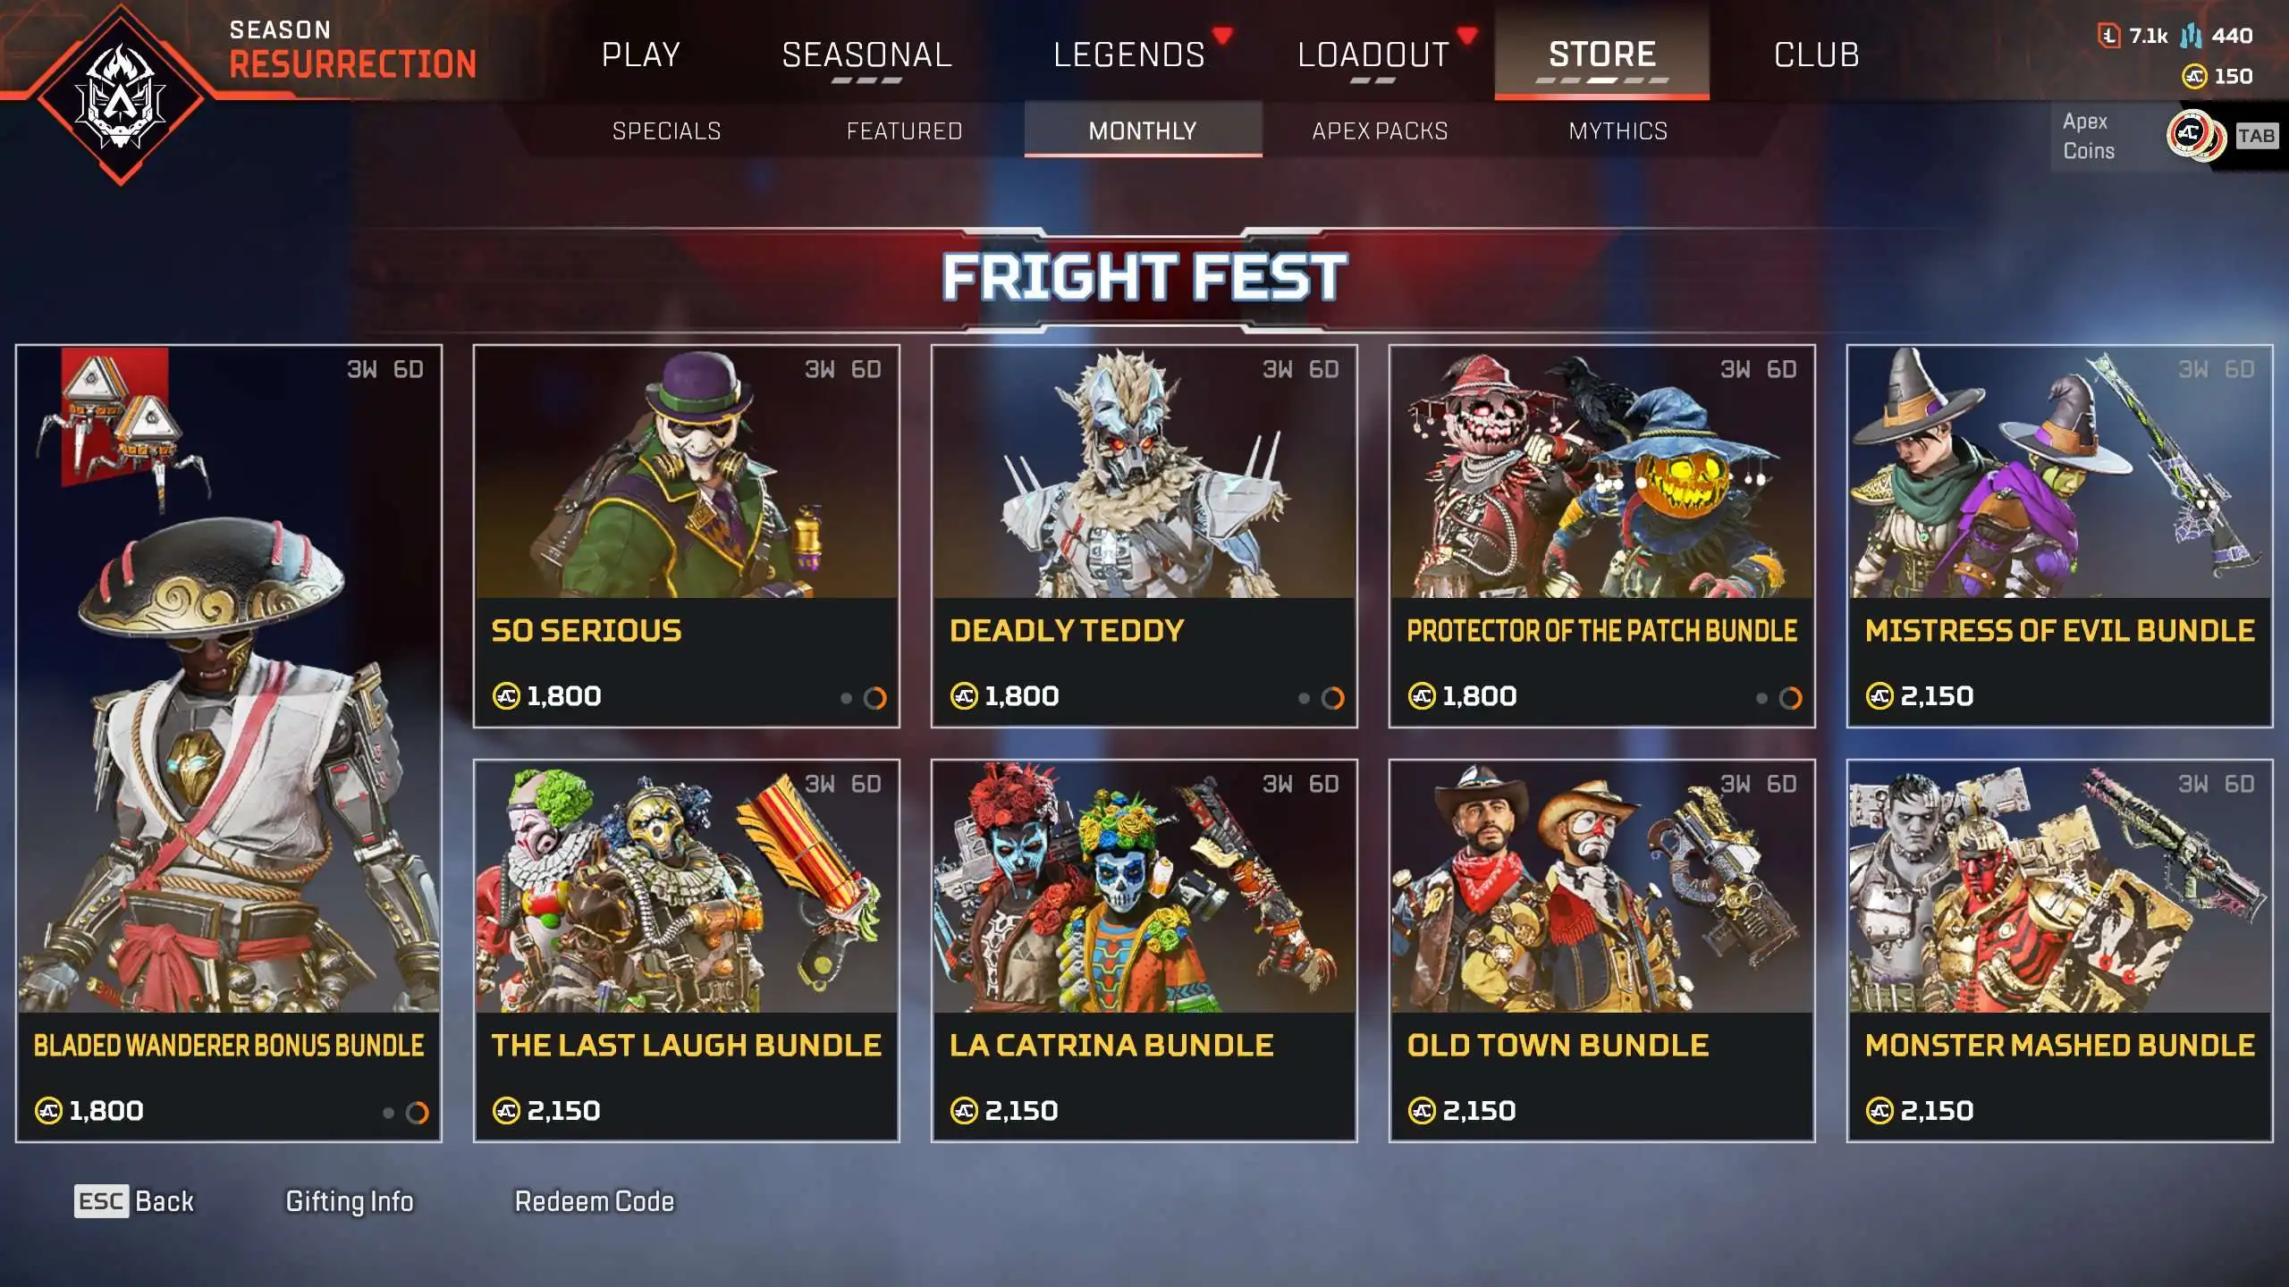Click the ESC Back button
Image resolution: width=2289 pixels, height=1287 pixels.
point(134,1201)
